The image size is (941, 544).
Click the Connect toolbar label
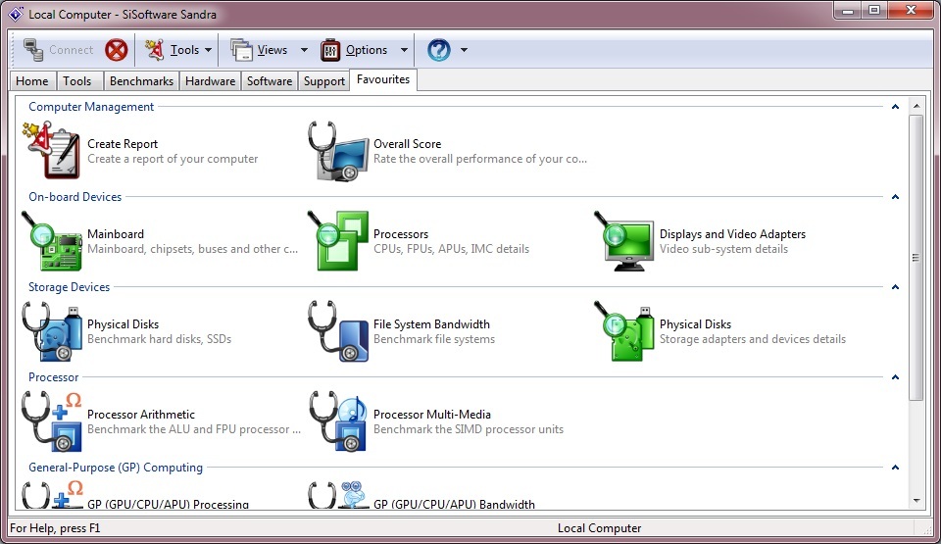coord(71,50)
